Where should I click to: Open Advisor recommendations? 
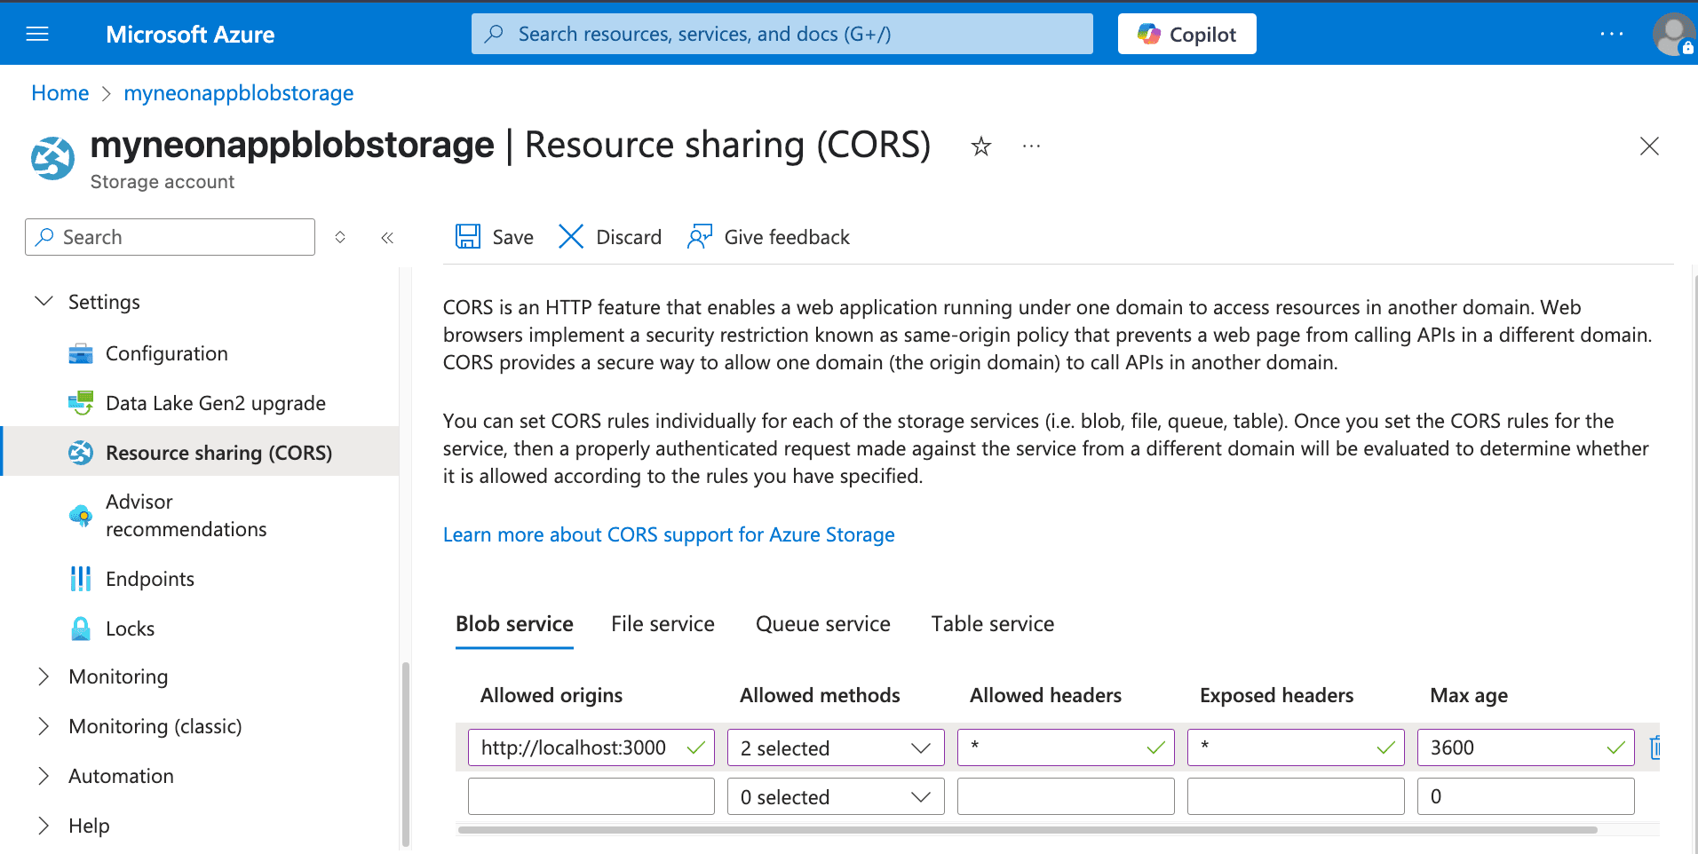[186, 515]
